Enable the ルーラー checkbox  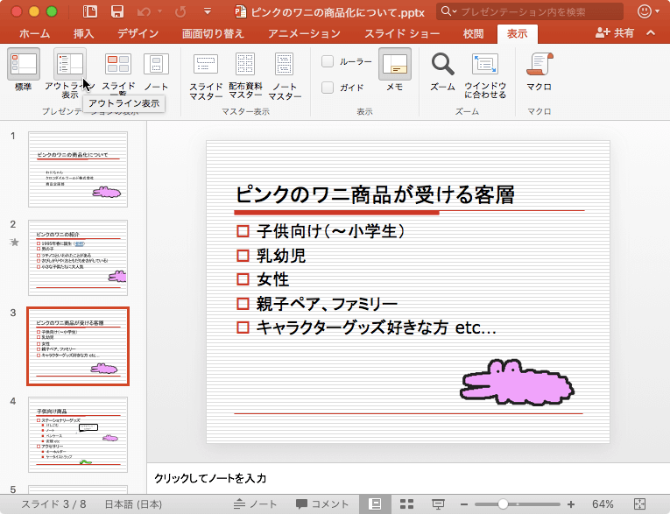(328, 61)
